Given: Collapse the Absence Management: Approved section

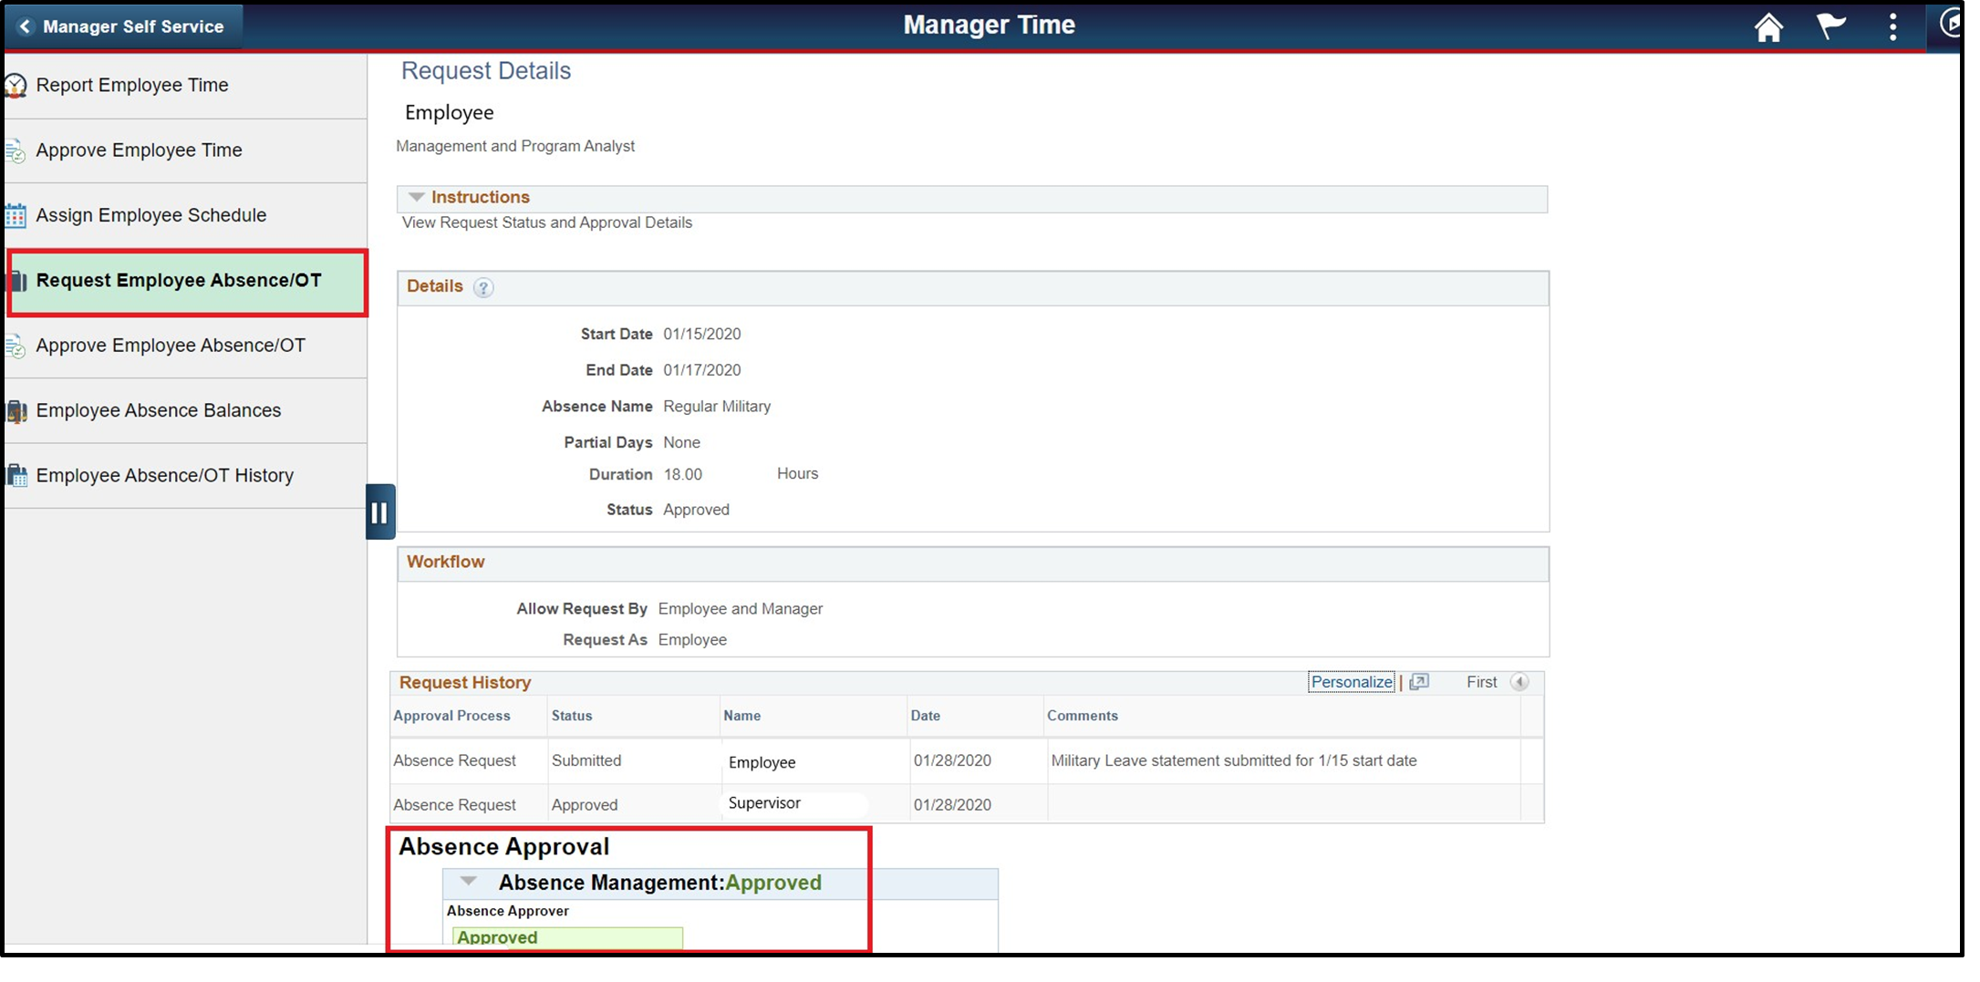Looking at the screenshot, I should pos(469,882).
